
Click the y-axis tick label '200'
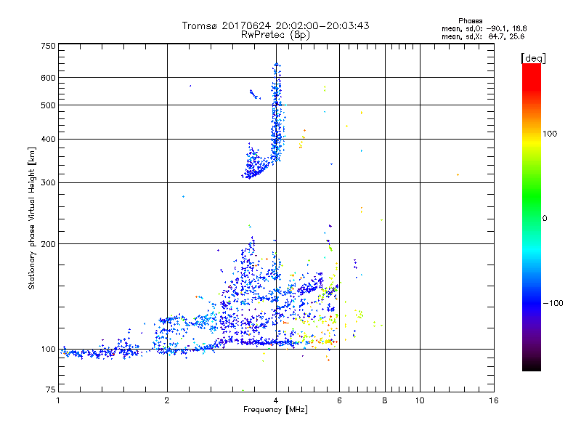pyautogui.click(x=48, y=244)
